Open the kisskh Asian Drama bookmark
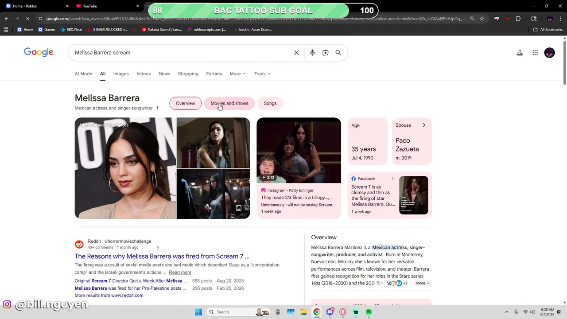The height and width of the screenshot is (319, 567). coord(252,30)
